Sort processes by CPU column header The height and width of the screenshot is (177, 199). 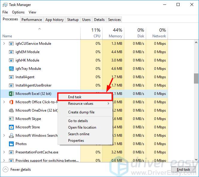91,33
